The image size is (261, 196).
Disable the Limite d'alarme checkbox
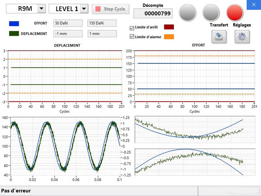click(x=132, y=37)
